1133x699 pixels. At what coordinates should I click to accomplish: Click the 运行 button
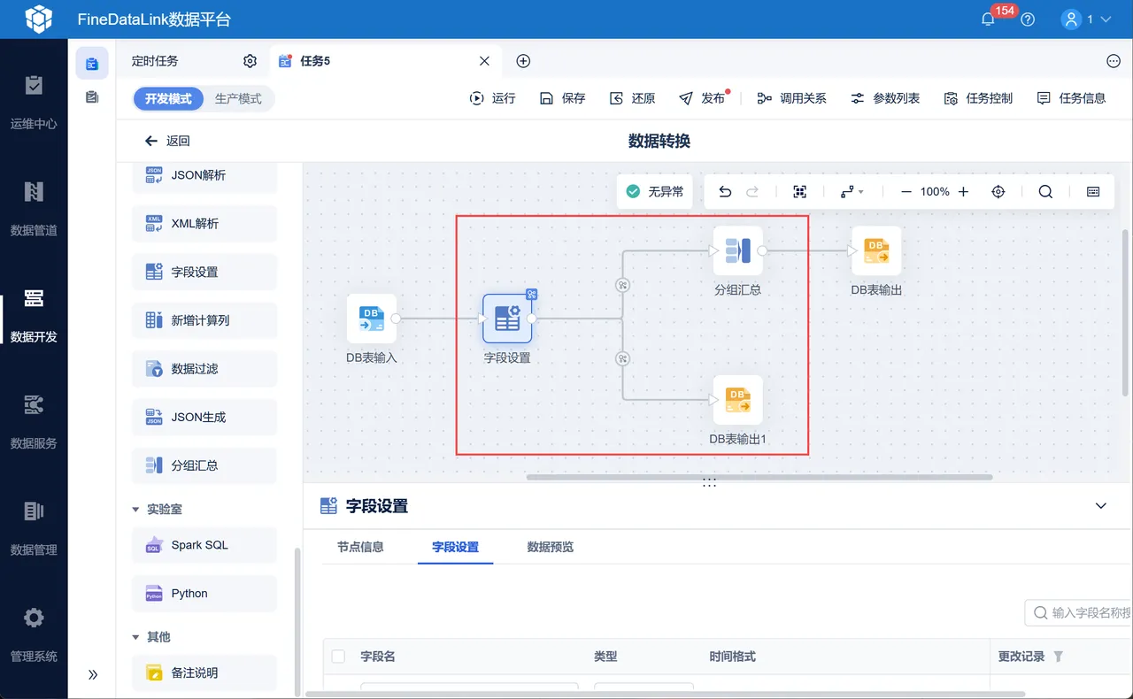coord(492,98)
